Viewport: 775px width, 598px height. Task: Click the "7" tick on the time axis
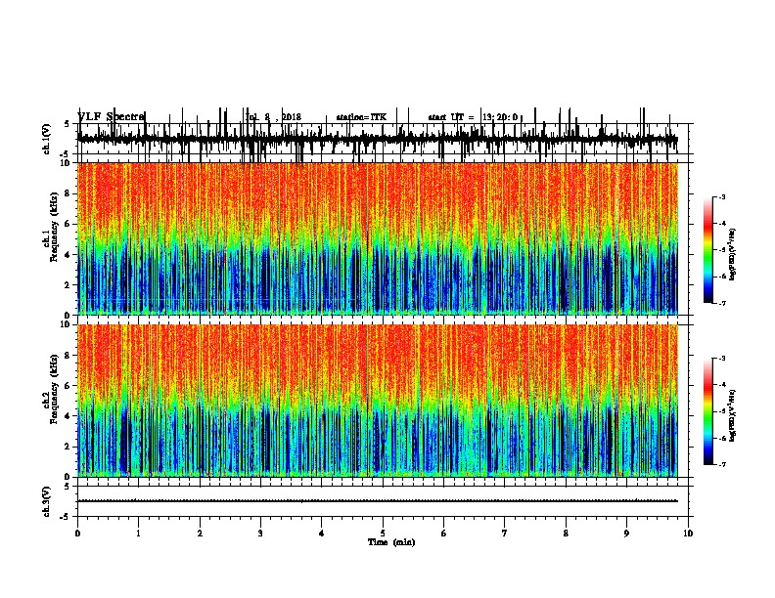[x=505, y=534]
